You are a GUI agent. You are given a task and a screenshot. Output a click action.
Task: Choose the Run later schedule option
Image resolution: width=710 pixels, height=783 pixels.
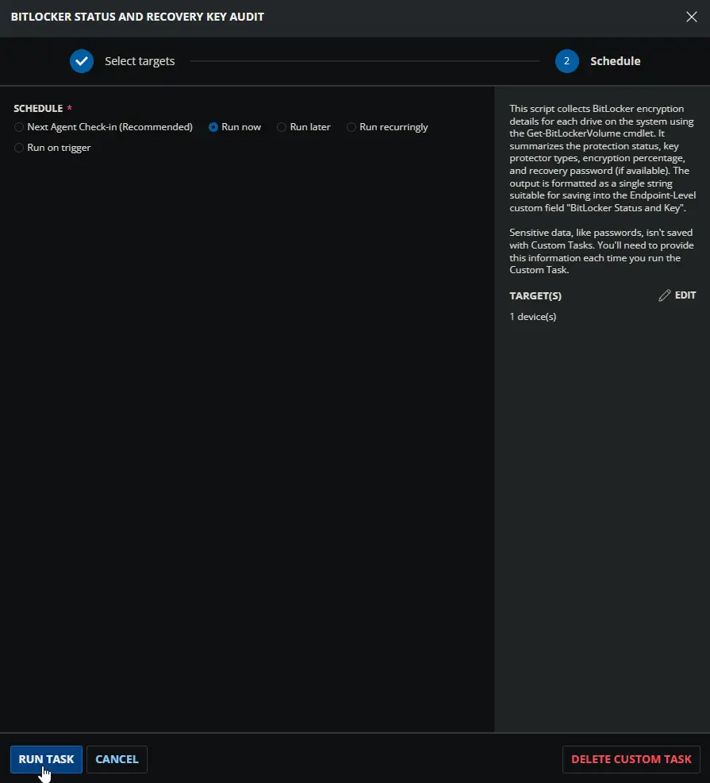tap(282, 127)
